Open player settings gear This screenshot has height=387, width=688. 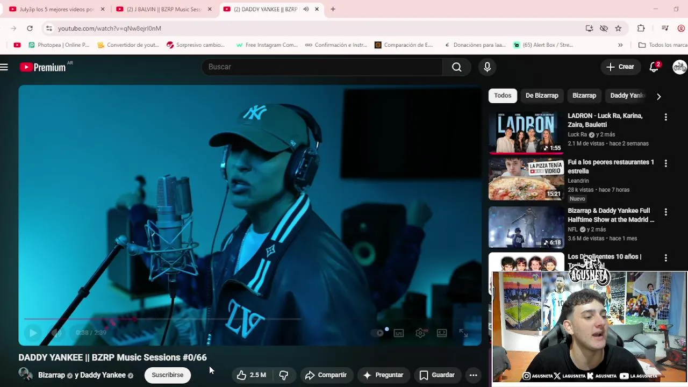tap(420, 333)
